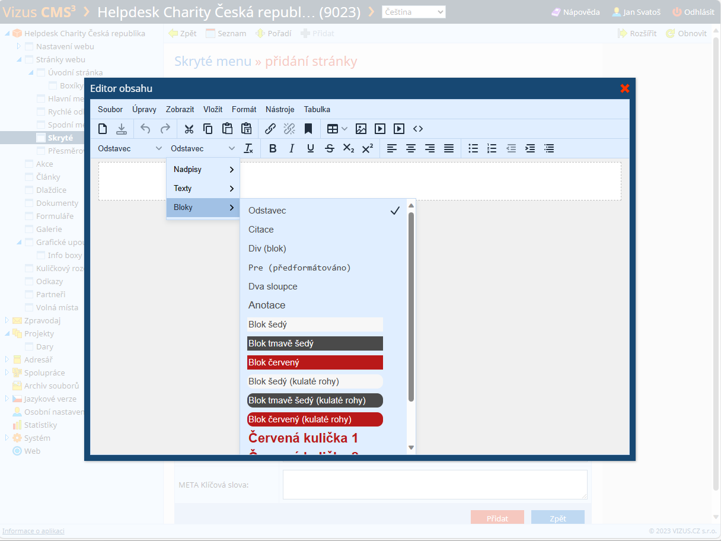
Task: Click the Nápověda help link
Action: pyautogui.click(x=575, y=12)
